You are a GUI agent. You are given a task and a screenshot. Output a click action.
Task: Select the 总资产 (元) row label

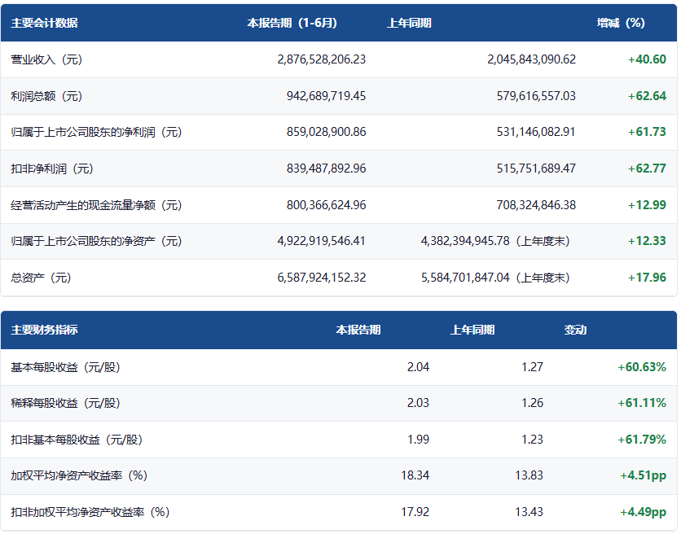click(41, 278)
